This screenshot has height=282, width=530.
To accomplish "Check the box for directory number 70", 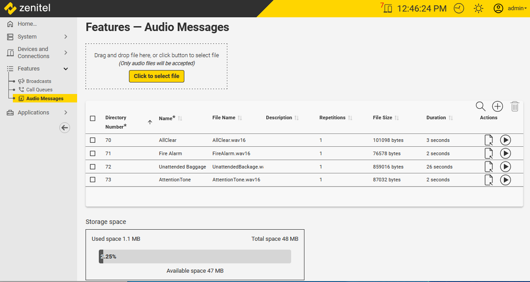I will [93, 140].
